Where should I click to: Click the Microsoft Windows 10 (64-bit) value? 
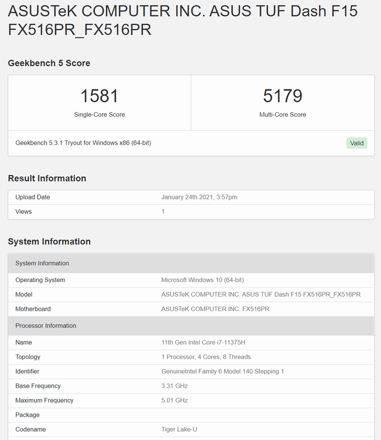click(202, 280)
